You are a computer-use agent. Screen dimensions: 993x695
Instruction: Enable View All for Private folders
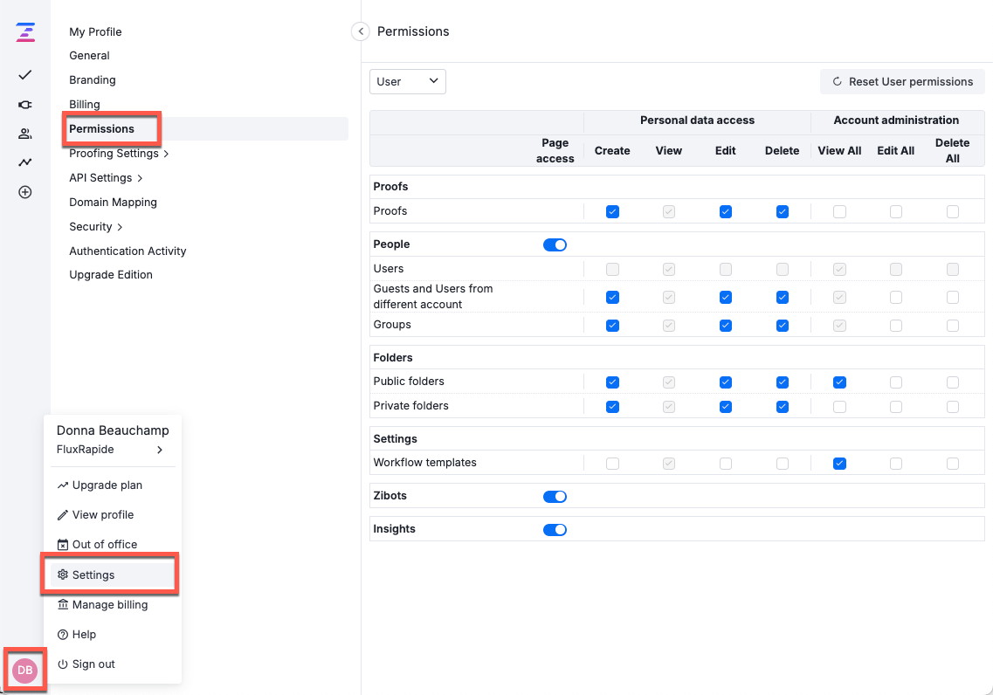839,407
